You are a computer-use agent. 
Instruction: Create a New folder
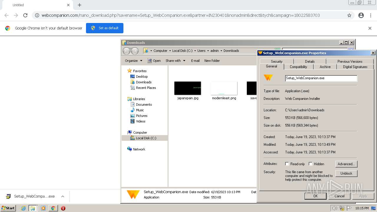(212, 61)
